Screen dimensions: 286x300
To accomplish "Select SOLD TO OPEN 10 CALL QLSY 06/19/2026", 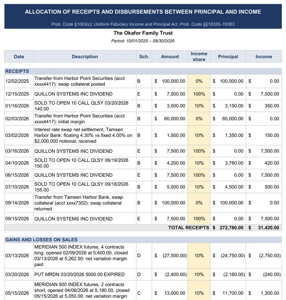I will point(81,163).
